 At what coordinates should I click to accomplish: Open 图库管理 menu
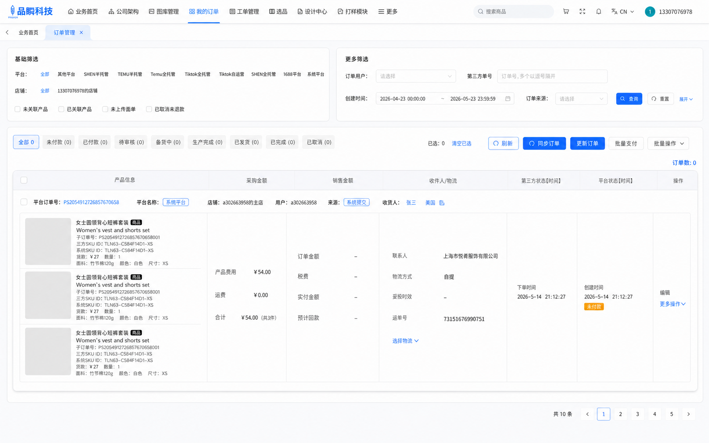tap(164, 12)
